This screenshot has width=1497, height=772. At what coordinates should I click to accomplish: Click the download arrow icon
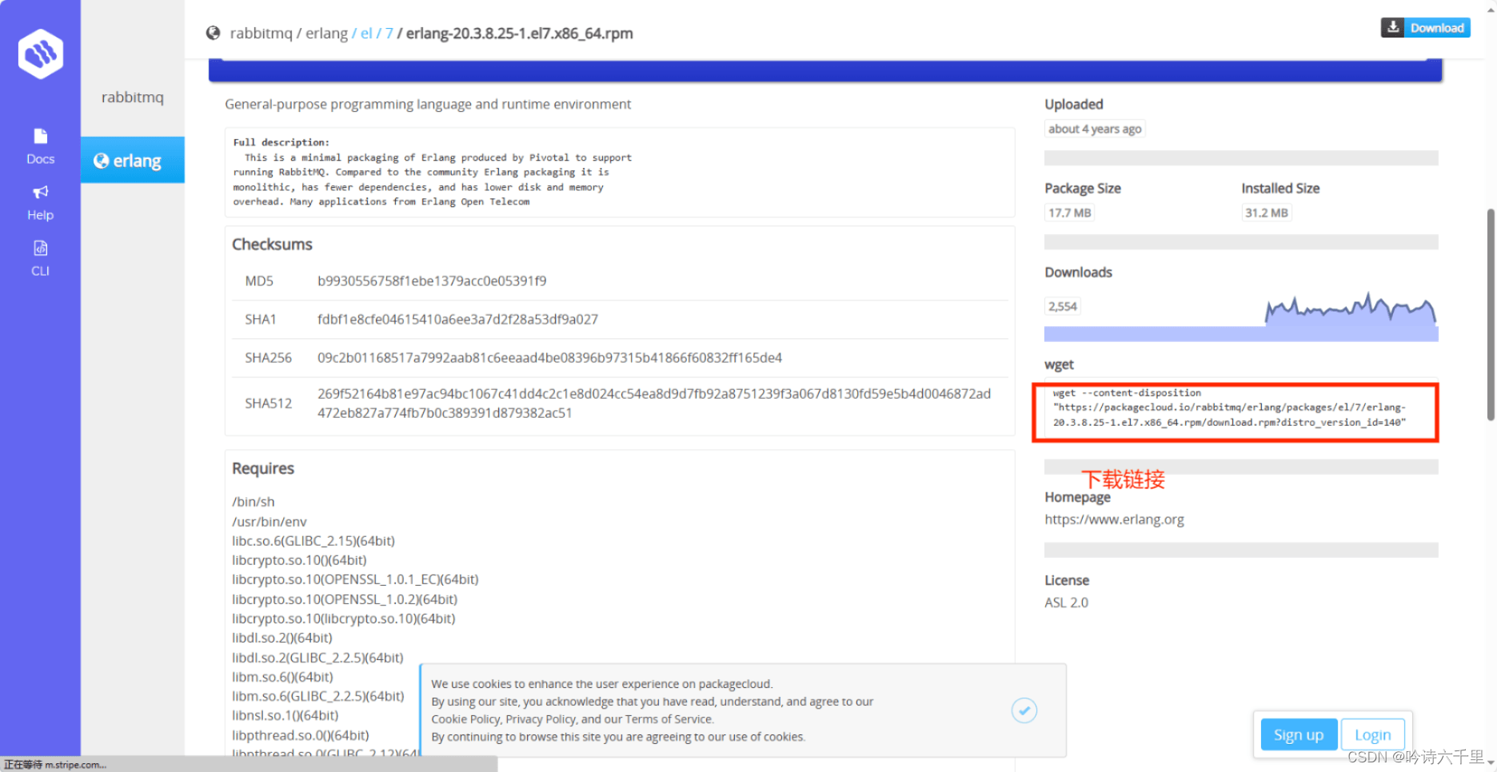coord(1393,27)
